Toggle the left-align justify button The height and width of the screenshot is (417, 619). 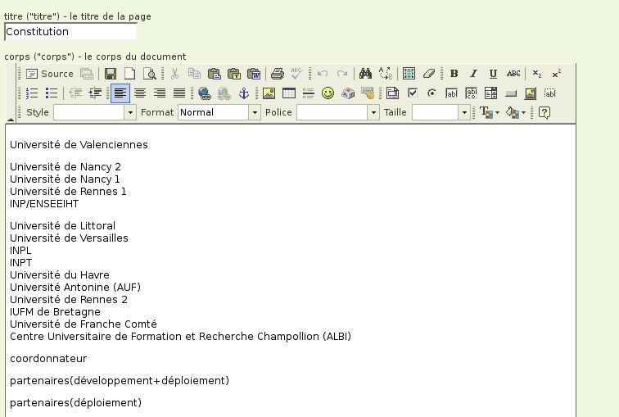pyautogui.click(x=120, y=93)
